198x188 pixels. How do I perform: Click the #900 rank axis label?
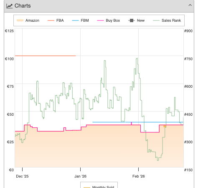[188, 31]
